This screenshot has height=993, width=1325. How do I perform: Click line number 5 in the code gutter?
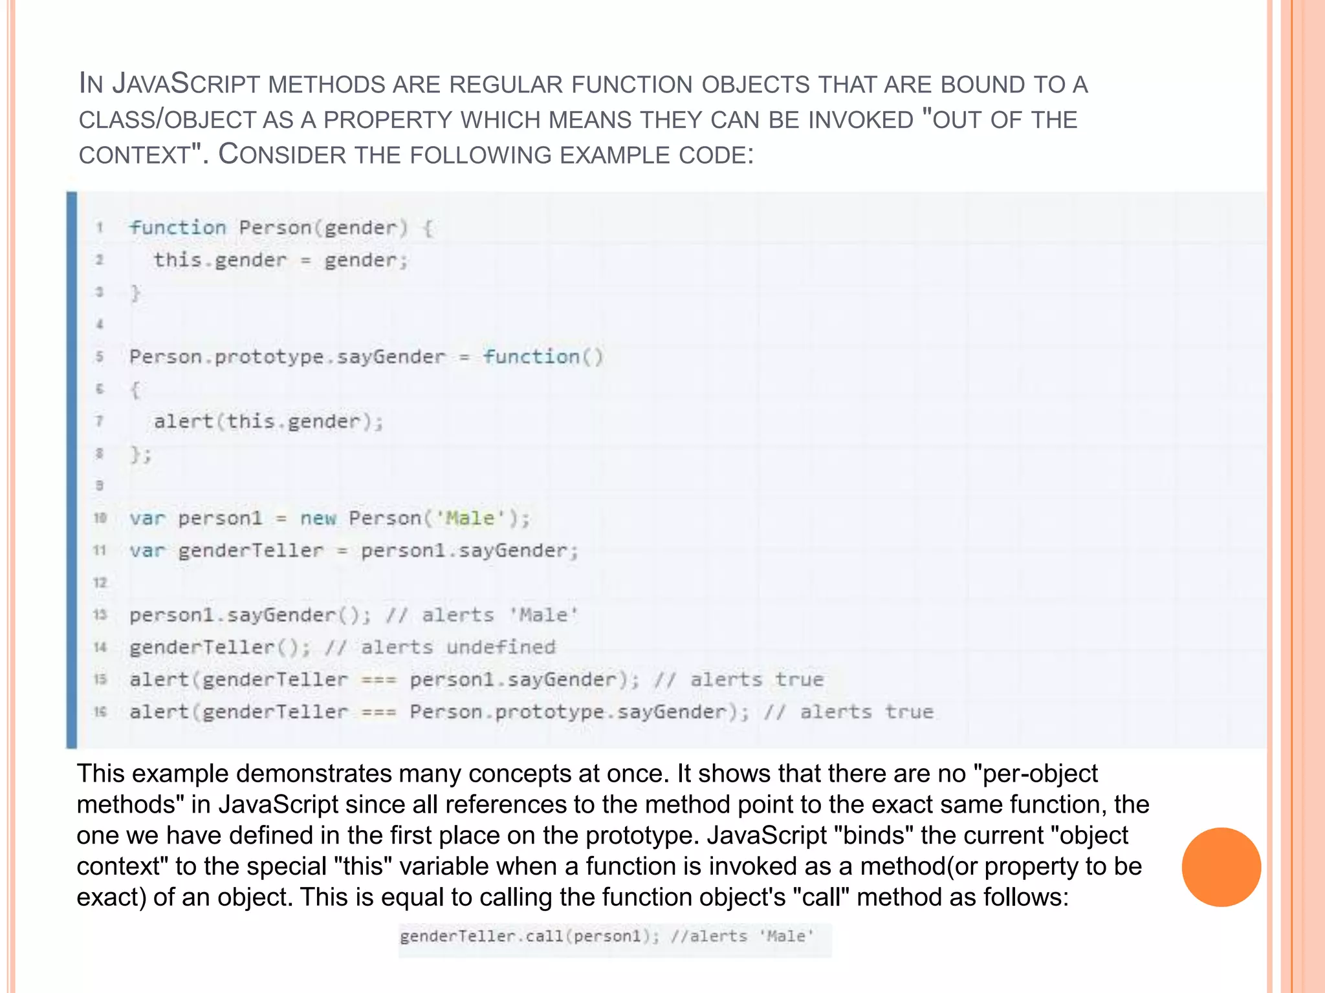(x=100, y=356)
